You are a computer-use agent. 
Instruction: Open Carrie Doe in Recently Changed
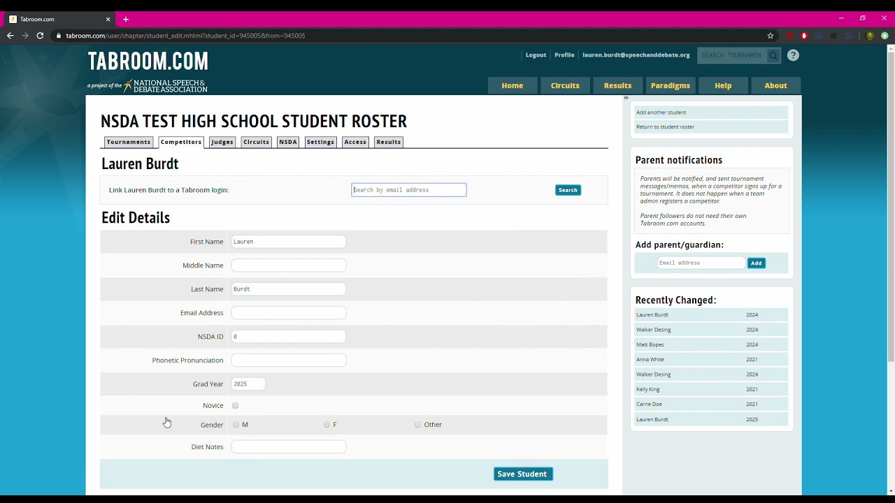[x=711, y=404]
